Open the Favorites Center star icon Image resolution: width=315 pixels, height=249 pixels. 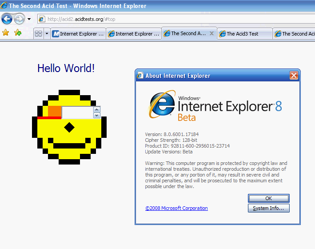(6, 32)
